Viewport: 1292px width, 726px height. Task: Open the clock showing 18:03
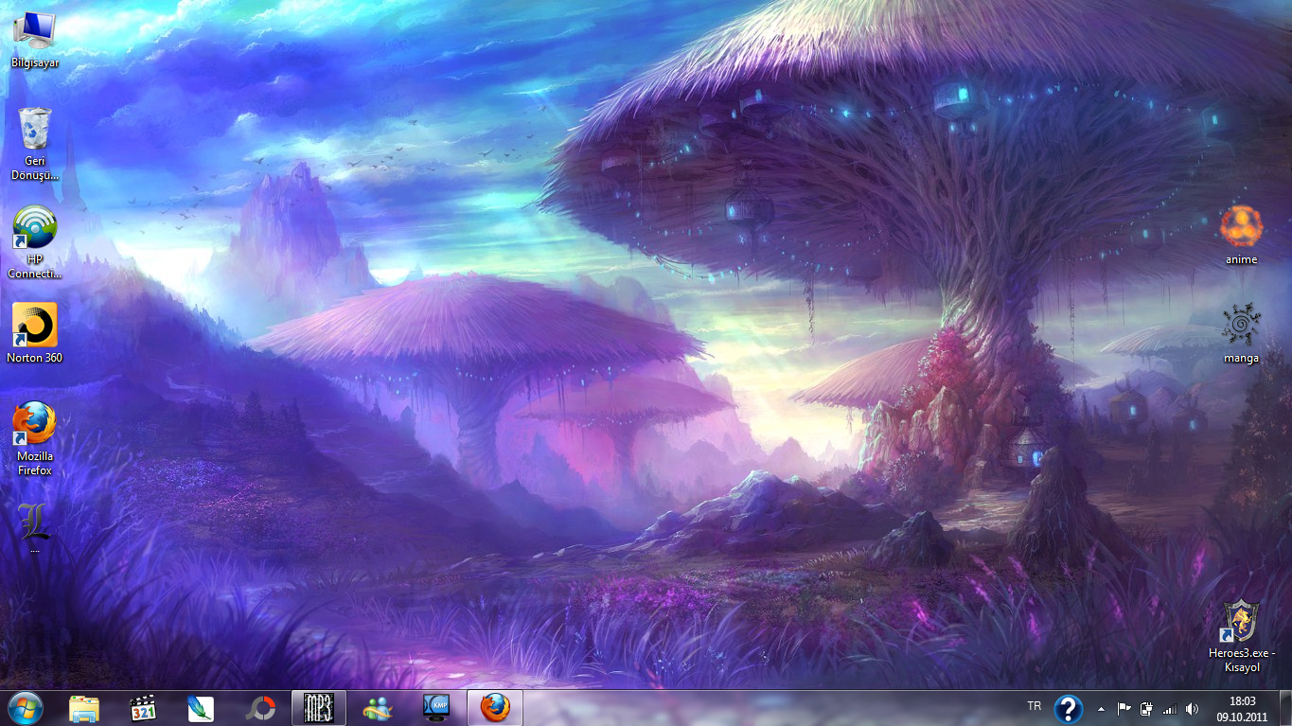tap(1242, 709)
